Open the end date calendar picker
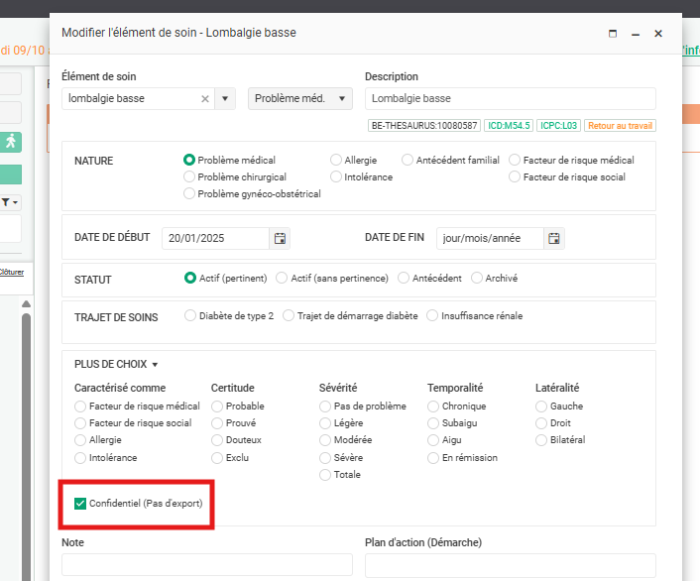The image size is (700, 581). point(554,238)
